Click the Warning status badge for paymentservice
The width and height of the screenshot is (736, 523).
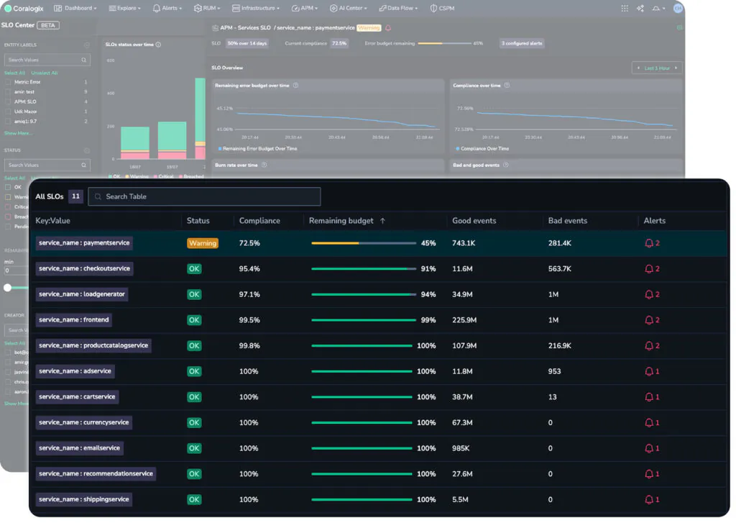coord(203,243)
